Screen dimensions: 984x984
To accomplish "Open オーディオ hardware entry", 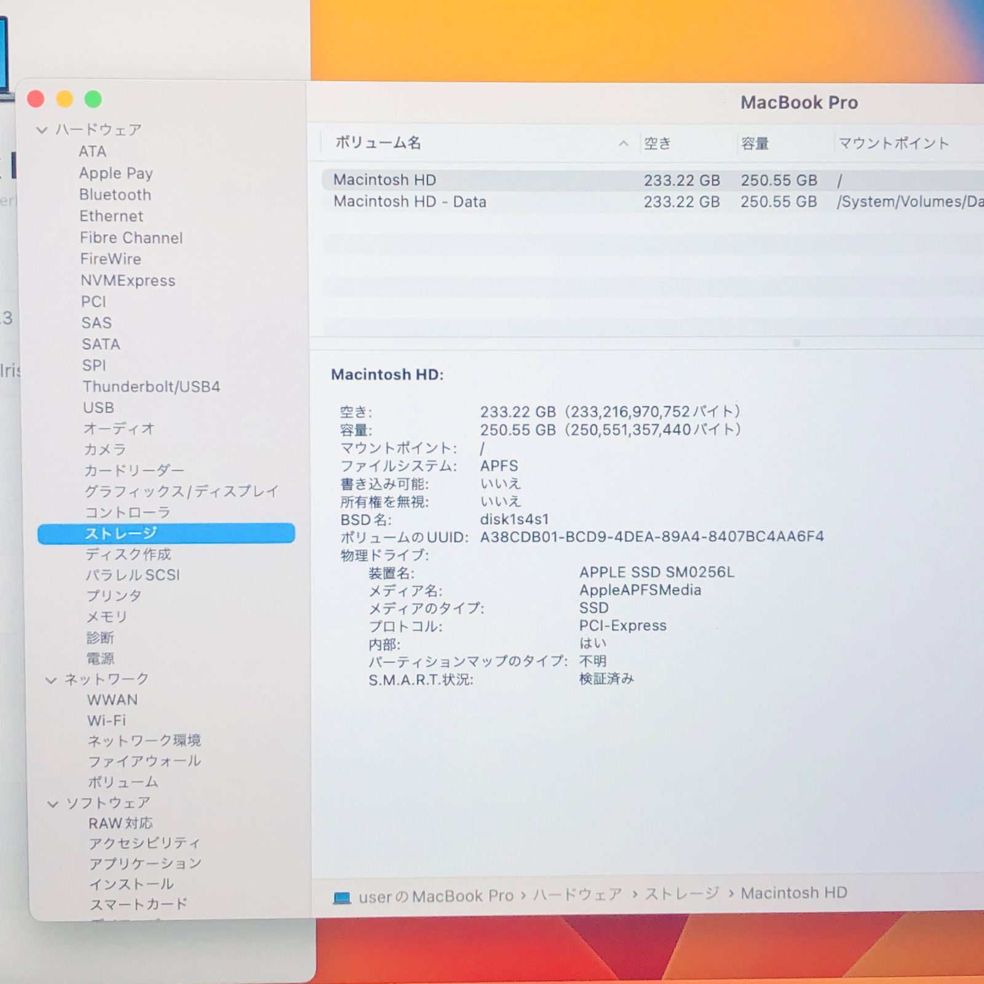I will (x=119, y=429).
